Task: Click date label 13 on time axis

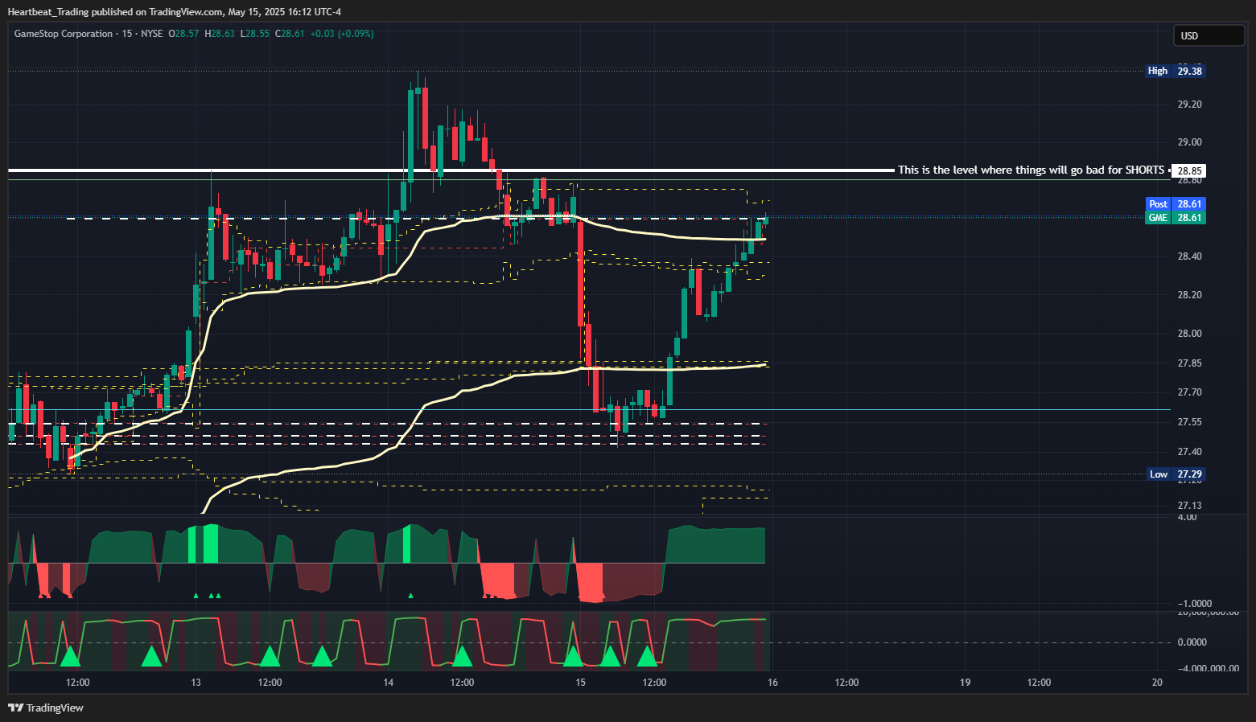Action: (x=196, y=683)
